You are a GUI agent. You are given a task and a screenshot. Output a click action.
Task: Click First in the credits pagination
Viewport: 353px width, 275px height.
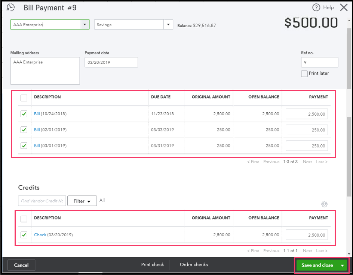253,250
